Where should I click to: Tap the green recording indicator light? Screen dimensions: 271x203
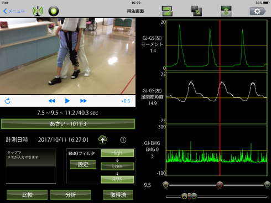[54, 11]
